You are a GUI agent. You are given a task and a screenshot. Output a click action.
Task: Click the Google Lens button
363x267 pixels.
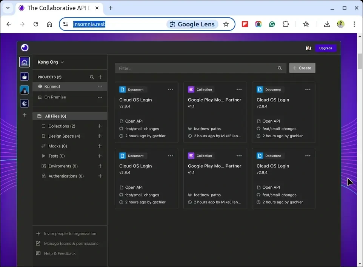192,24
